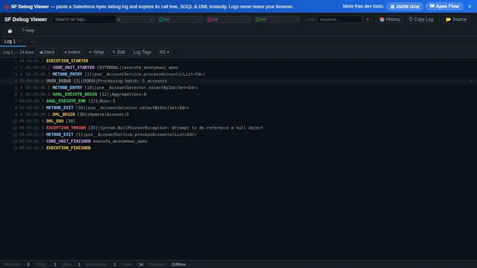This screenshot has width=477, height=268.
Task: Open the NS dropdown
Action: click(165, 52)
